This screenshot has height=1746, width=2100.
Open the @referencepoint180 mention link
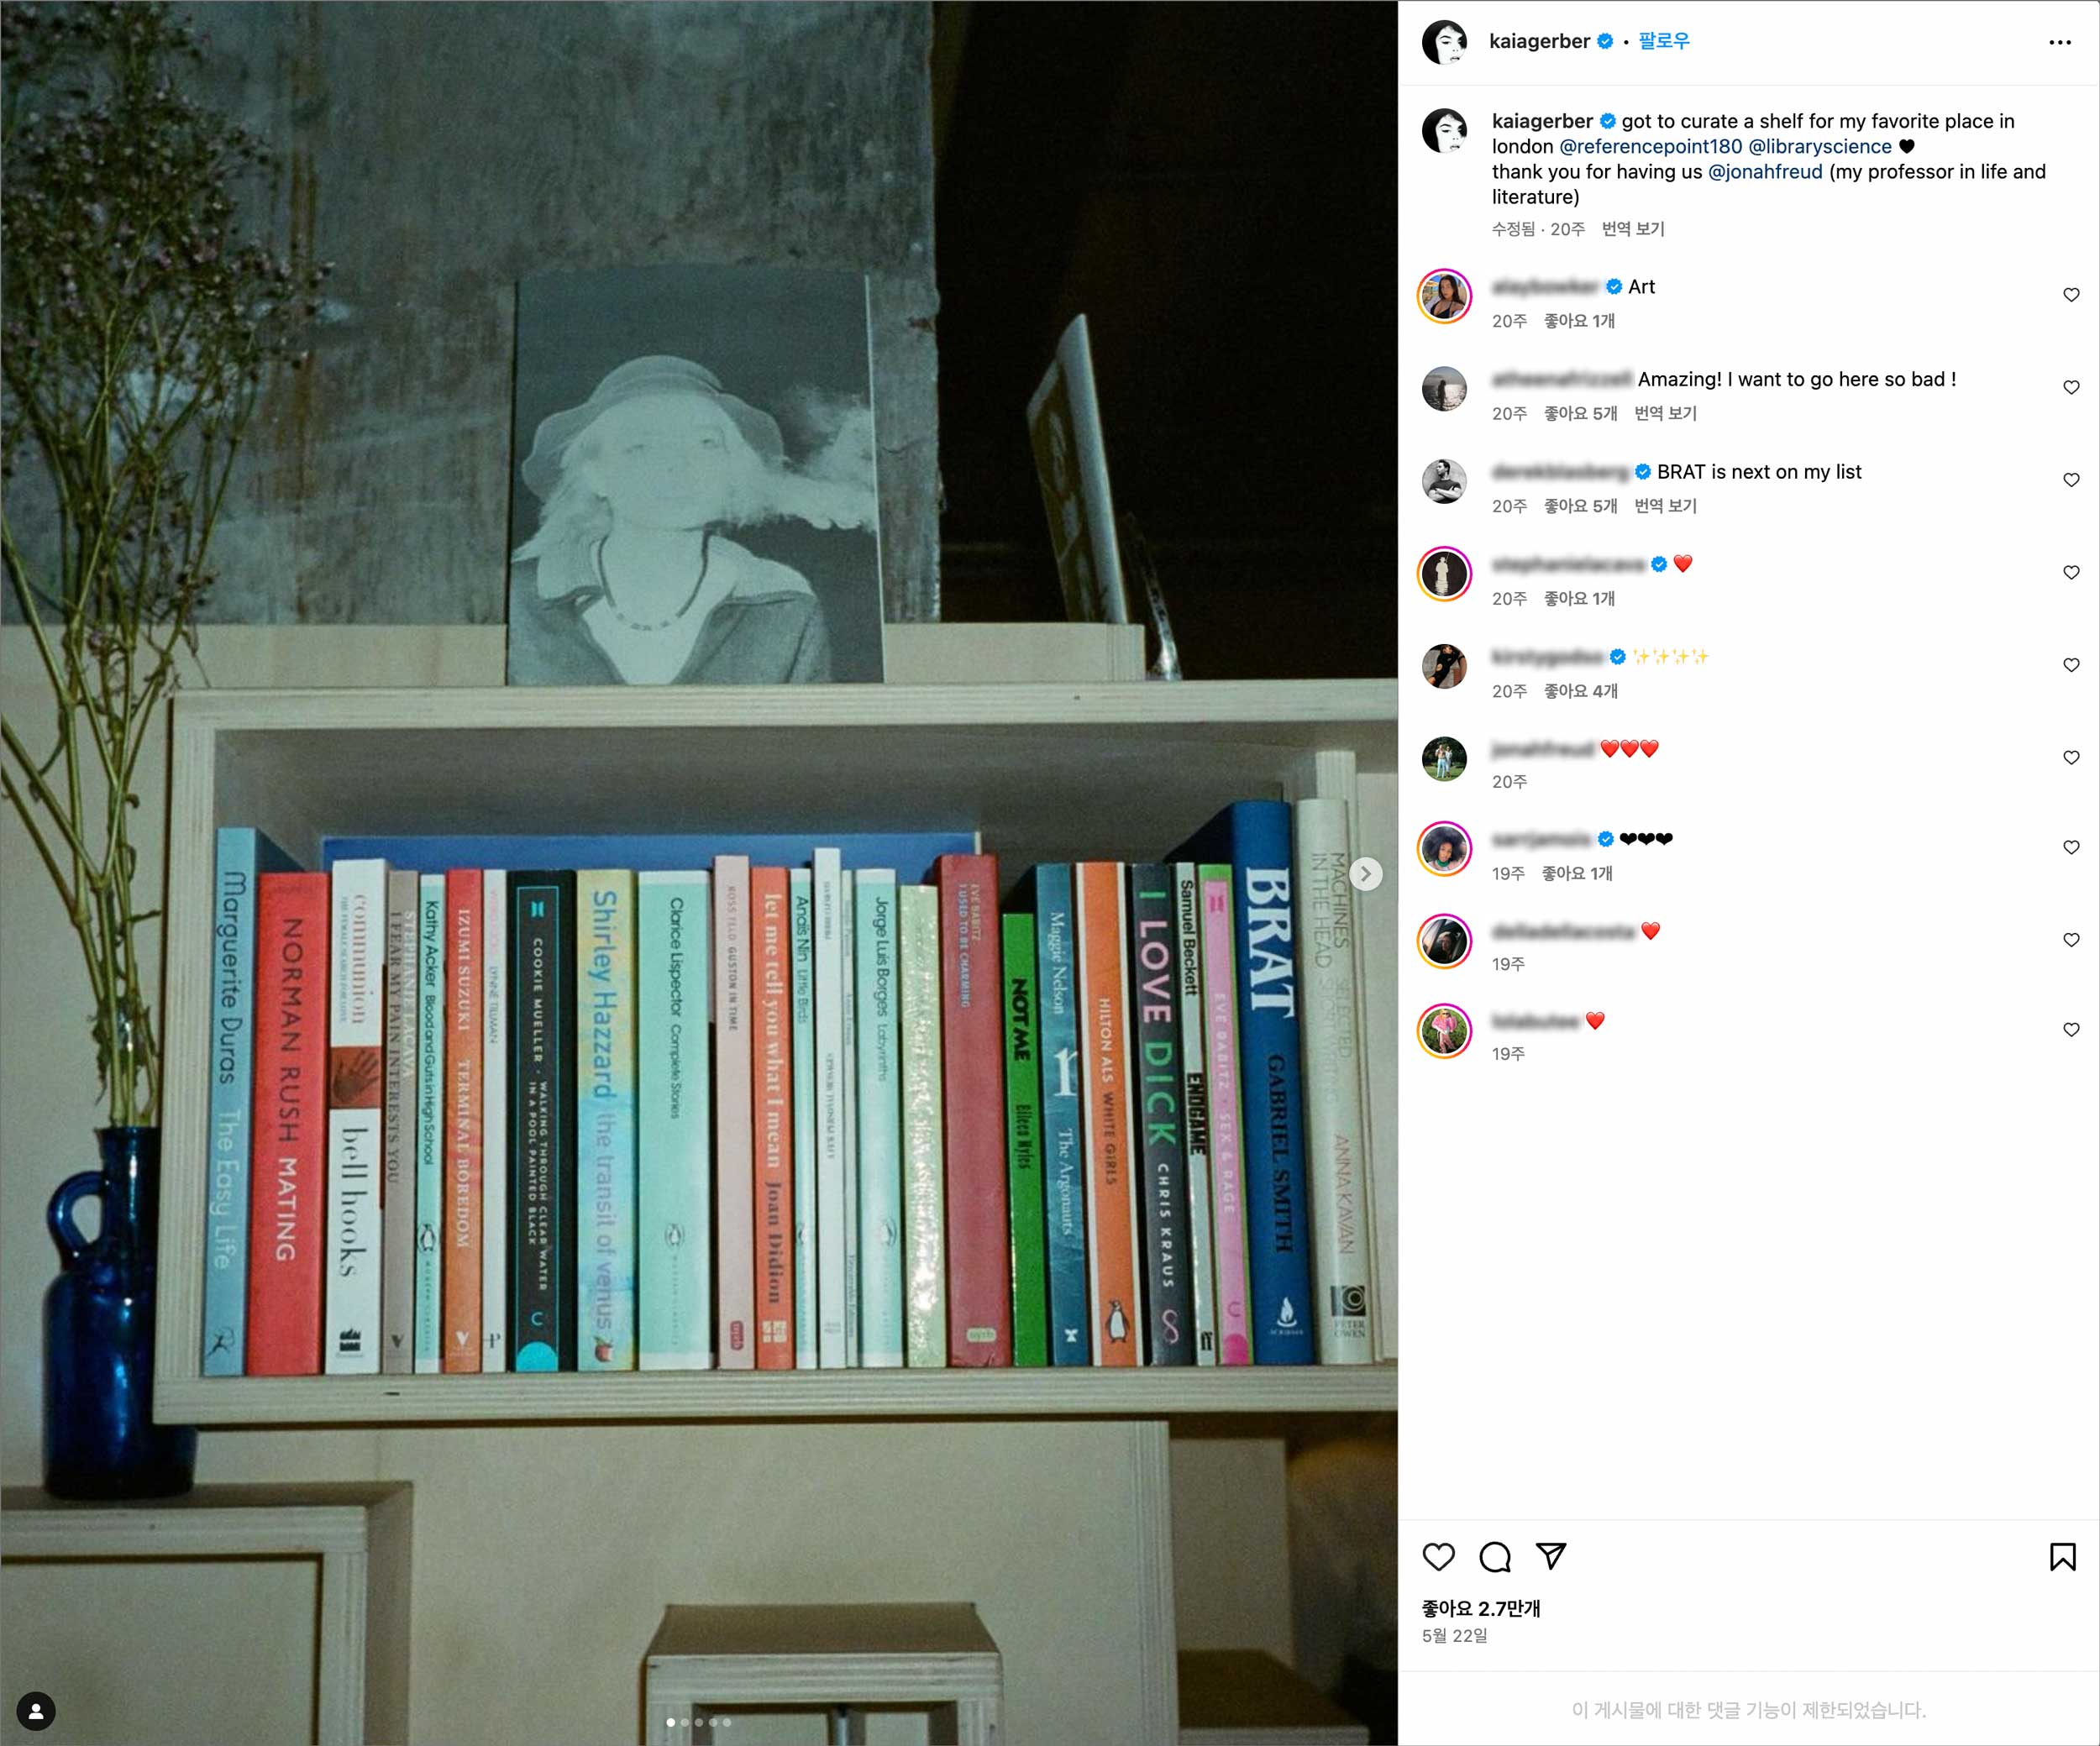pos(1650,146)
